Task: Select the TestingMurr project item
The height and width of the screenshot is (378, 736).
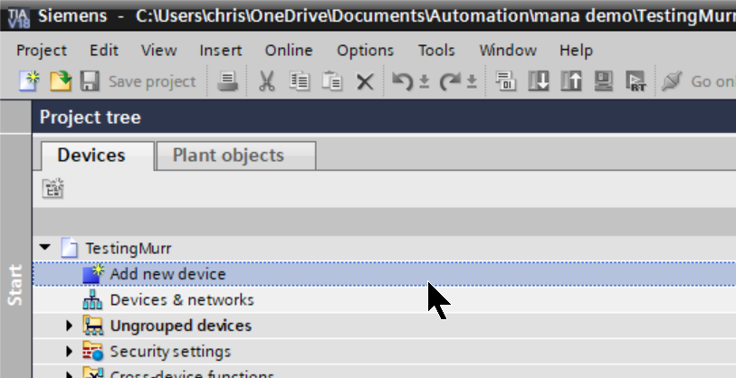Action: click(x=129, y=248)
